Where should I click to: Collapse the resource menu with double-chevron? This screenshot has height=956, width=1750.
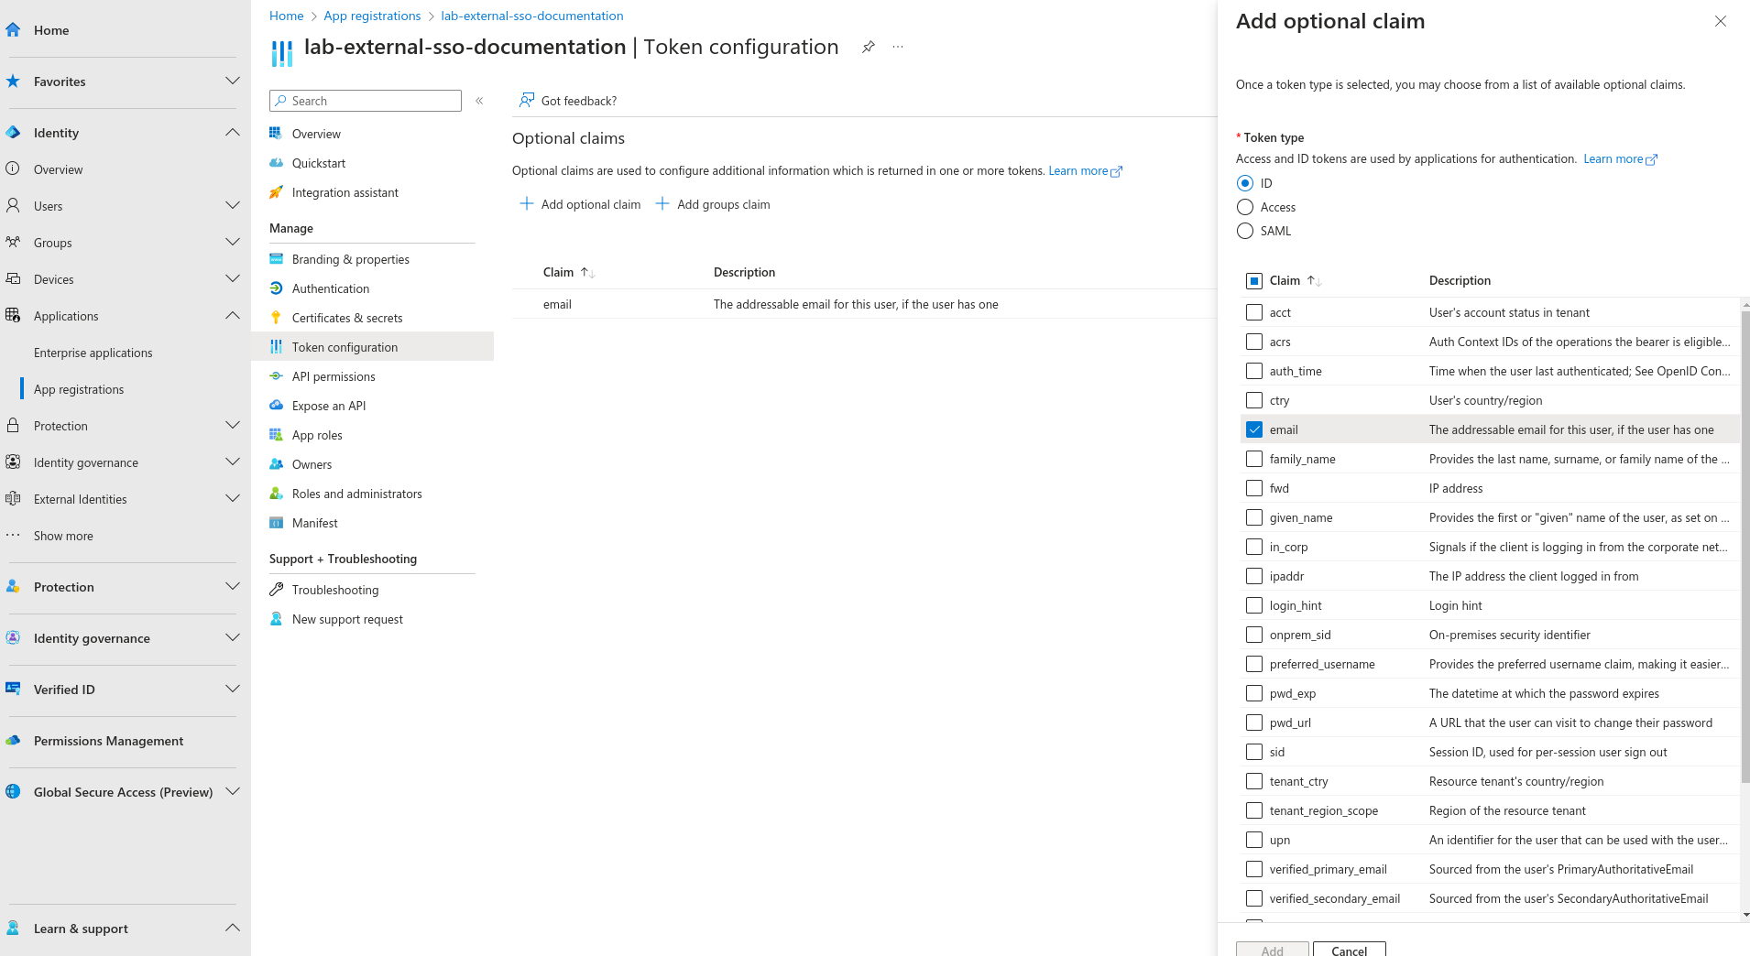(479, 101)
